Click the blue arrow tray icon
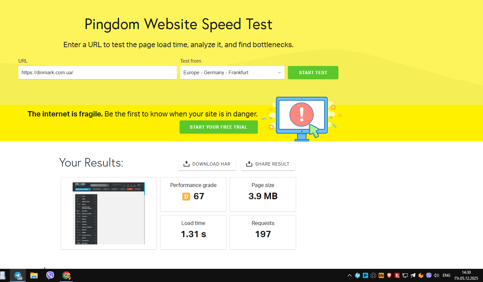This screenshot has width=483, height=282. pos(365,275)
